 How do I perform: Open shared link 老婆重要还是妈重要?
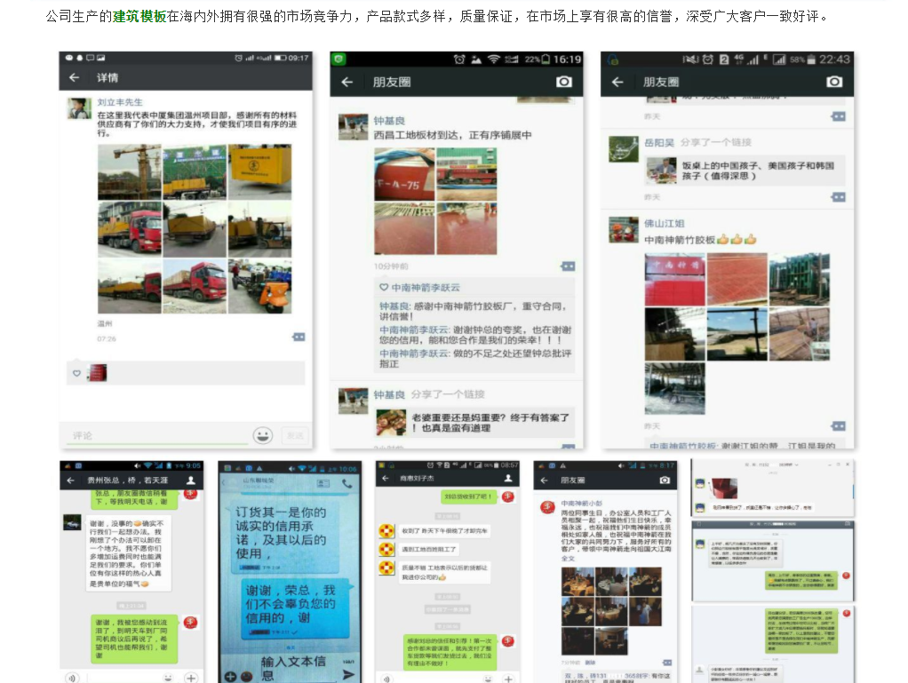tap(490, 422)
